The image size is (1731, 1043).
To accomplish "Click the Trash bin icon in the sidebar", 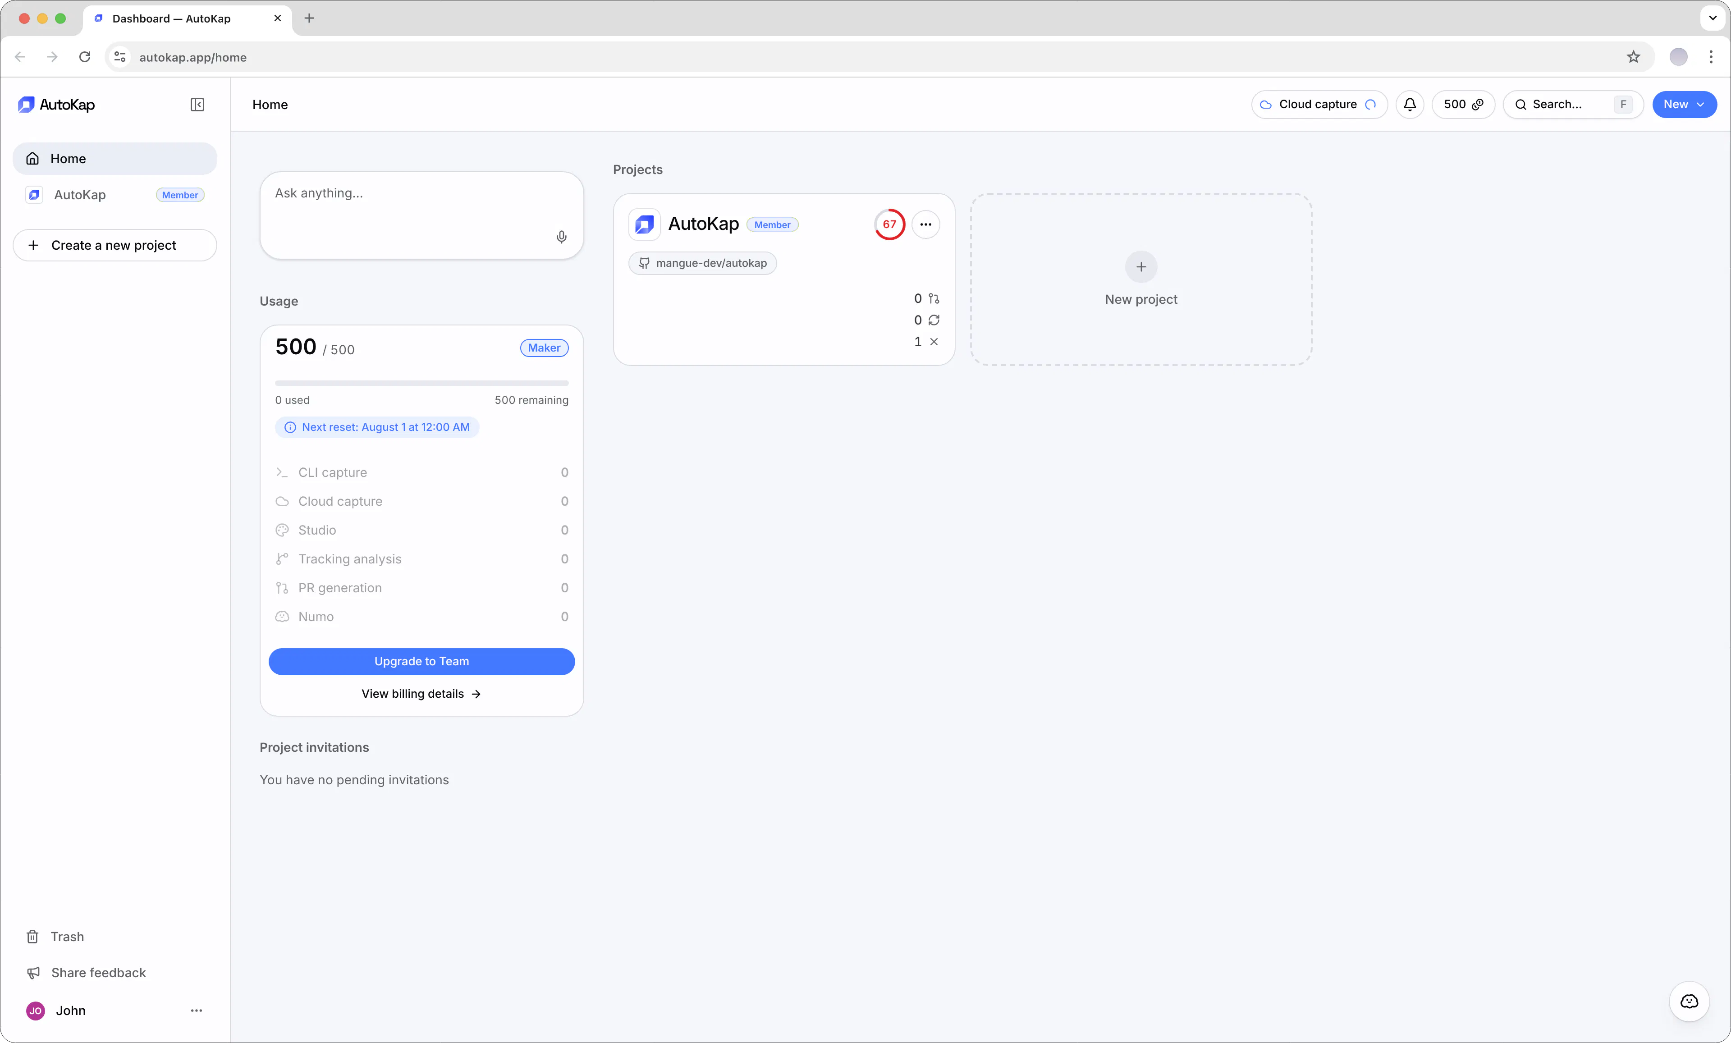I will [x=32, y=937].
